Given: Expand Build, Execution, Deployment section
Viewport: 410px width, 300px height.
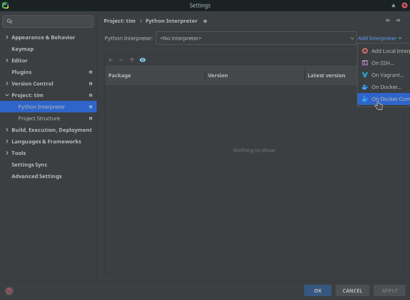Looking at the screenshot, I should pos(7,130).
